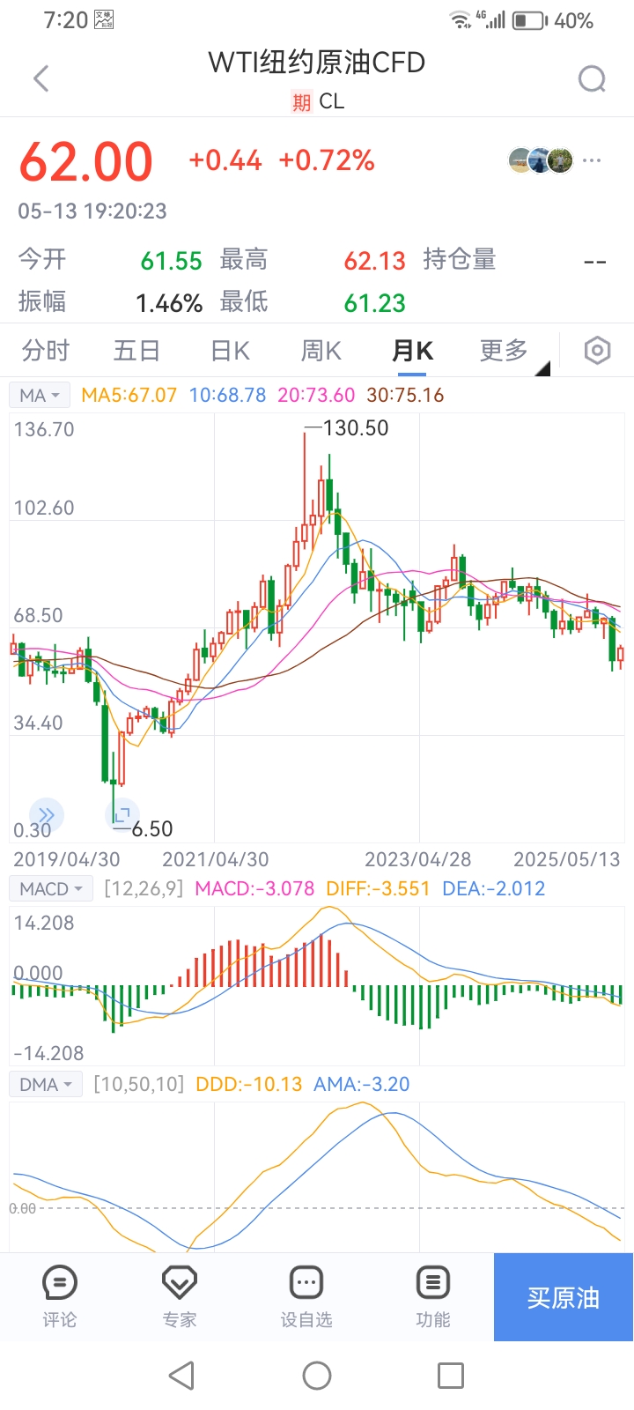Expand the DMA indicator dropdown
This screenshot has width=634, height=1410.
[x=46, y=1084]
